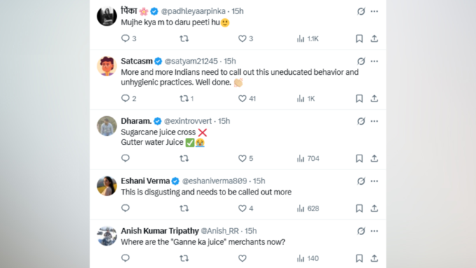Reply to Eshani Verma's tweet

tap(125, 209)
